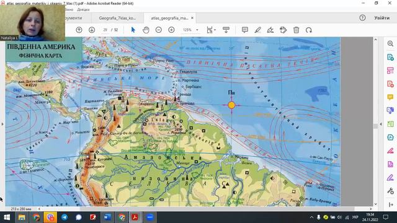The width and height of the screenshot is (397, 223).
Task: Select the highlight text pen tool
Action: tap(258, 30)
